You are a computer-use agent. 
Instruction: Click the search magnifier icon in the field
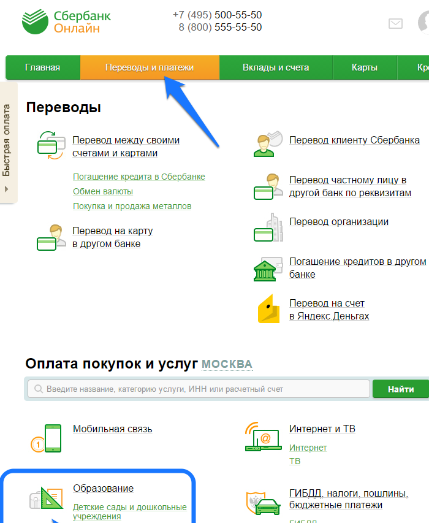point(39,389)
